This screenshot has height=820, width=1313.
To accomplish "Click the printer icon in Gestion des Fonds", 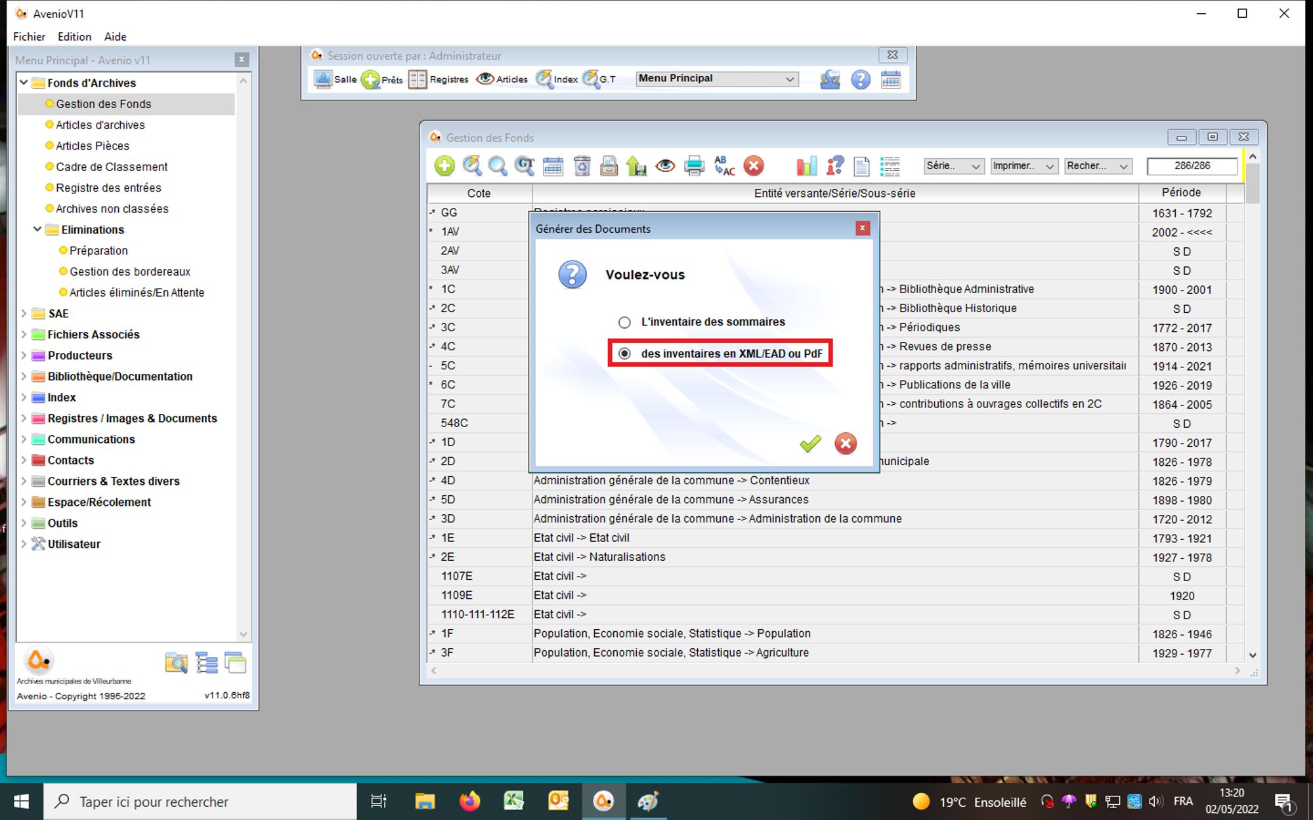I will tap(694, 166).
